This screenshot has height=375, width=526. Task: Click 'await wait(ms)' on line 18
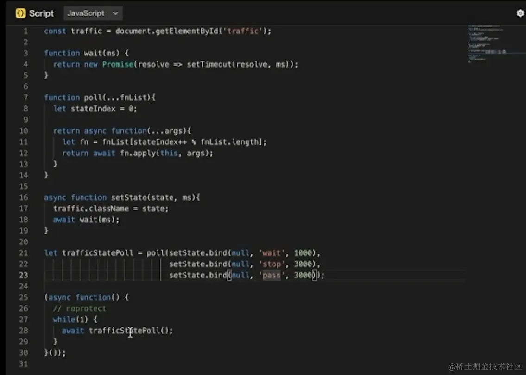(84, 220)
